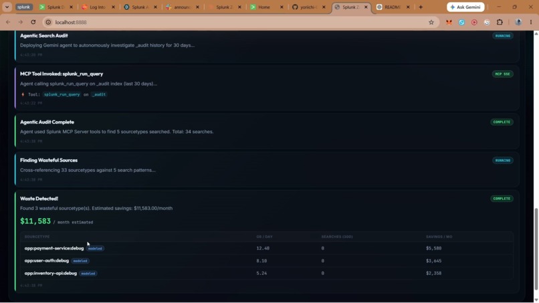Open the MetaMask fox extension

[x=449, y=22]
